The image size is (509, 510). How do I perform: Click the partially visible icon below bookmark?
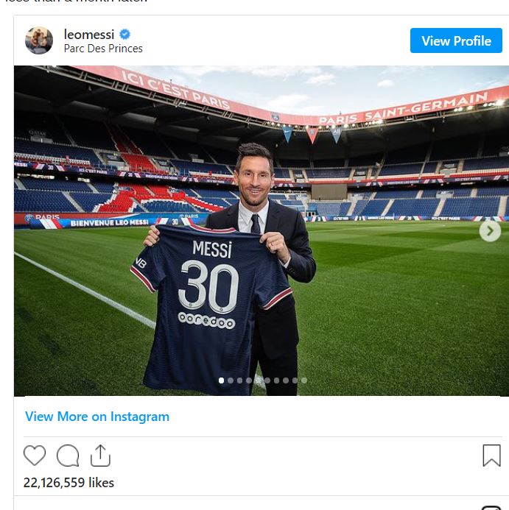[x=491, y=507]
